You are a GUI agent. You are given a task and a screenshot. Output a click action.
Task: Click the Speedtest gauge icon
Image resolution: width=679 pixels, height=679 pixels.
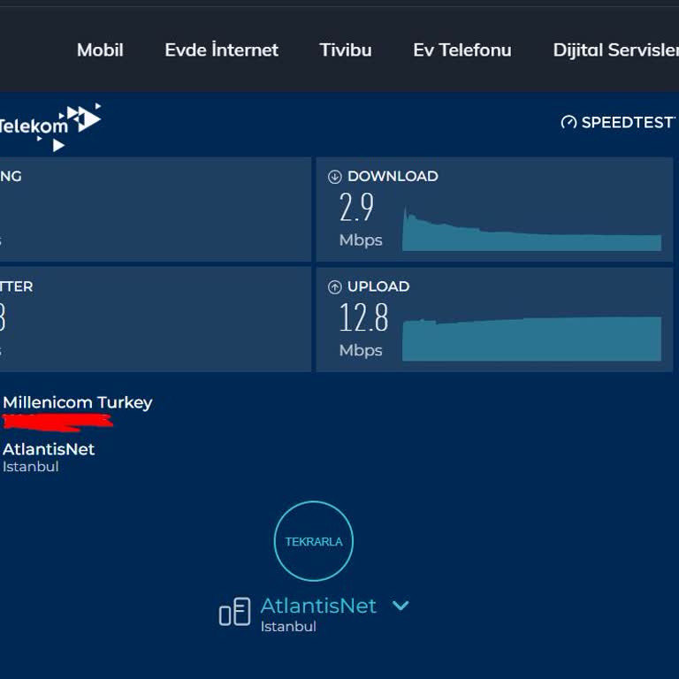568,123
